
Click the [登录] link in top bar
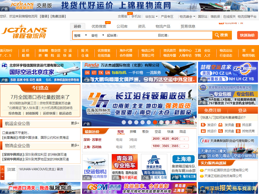[45, 16]
